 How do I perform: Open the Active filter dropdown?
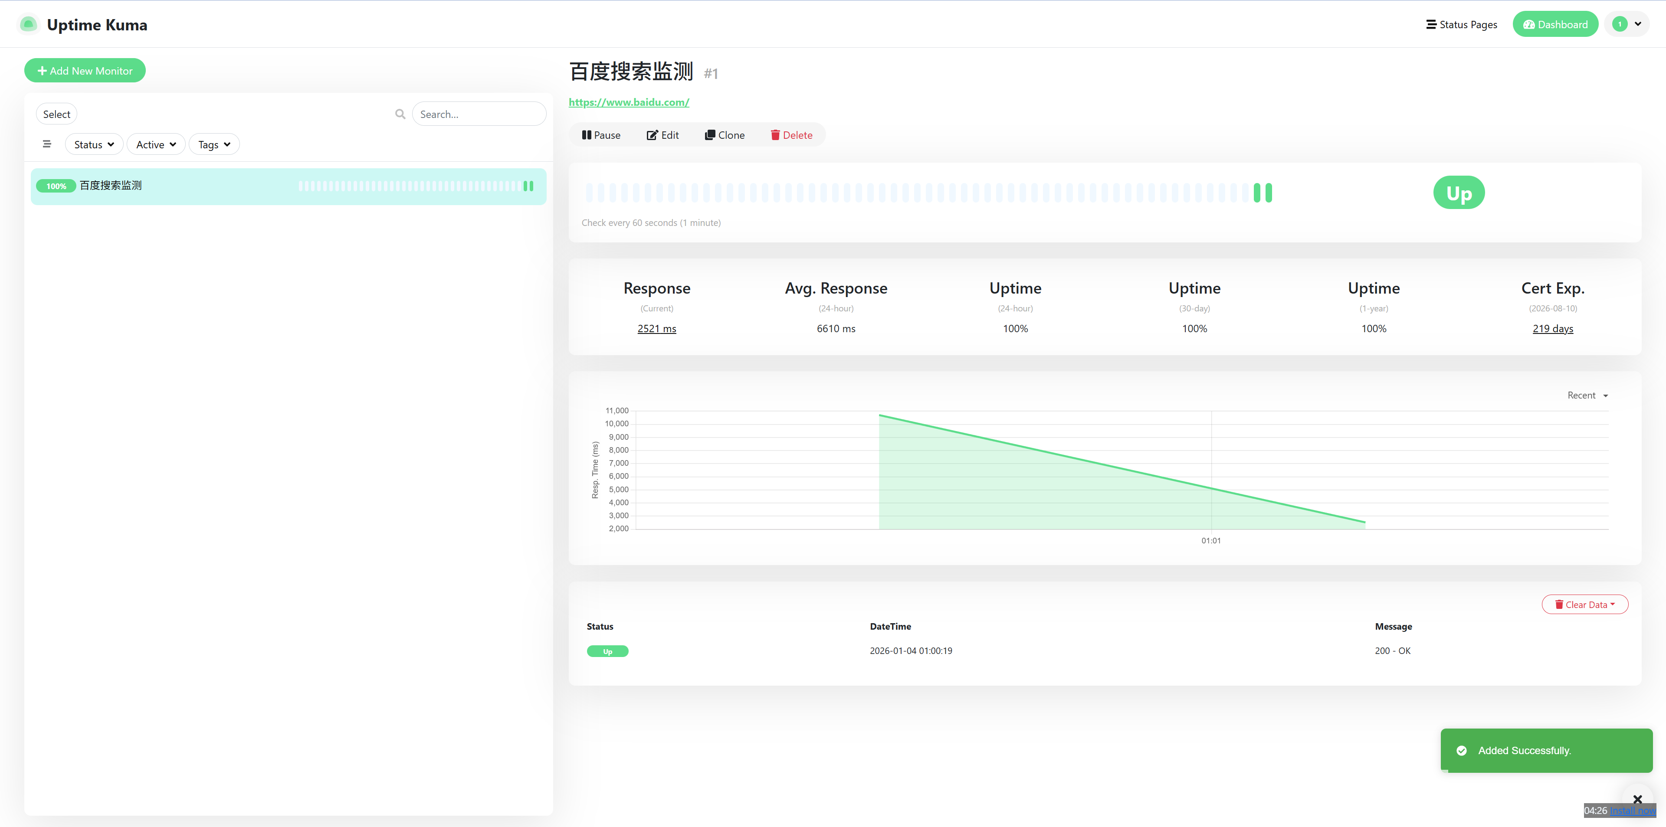click(156, 144)
